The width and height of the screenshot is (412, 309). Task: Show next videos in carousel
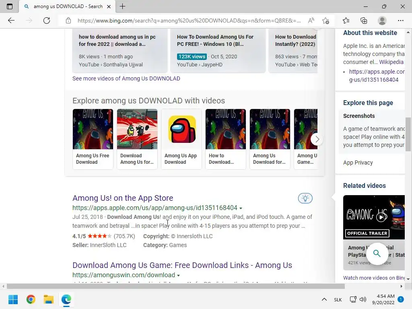pyautogui.click(x=317, y=139)
